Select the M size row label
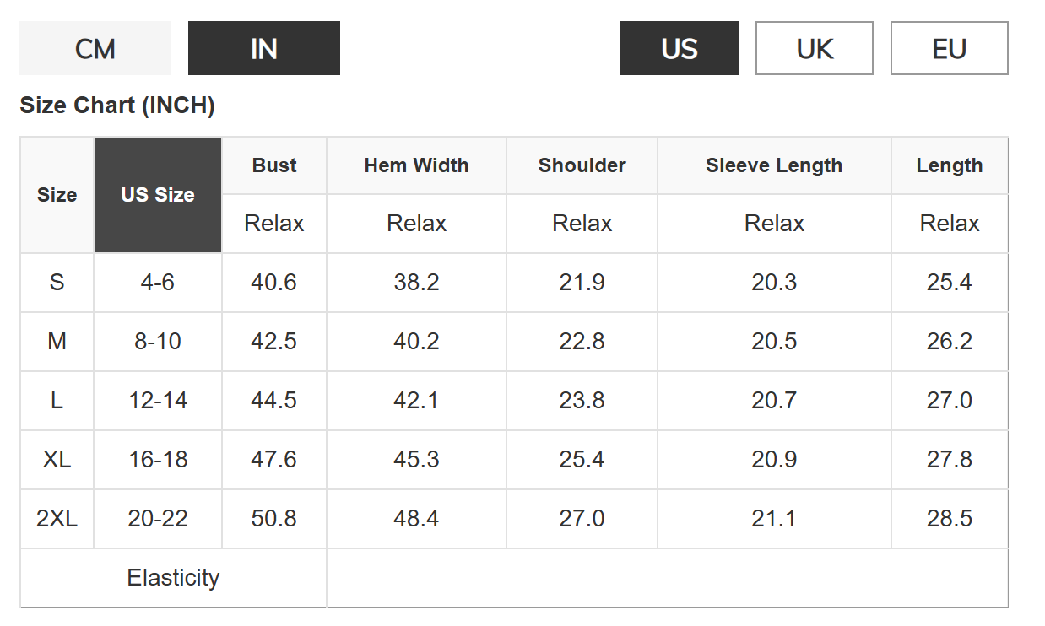 [x=57, y=341]
